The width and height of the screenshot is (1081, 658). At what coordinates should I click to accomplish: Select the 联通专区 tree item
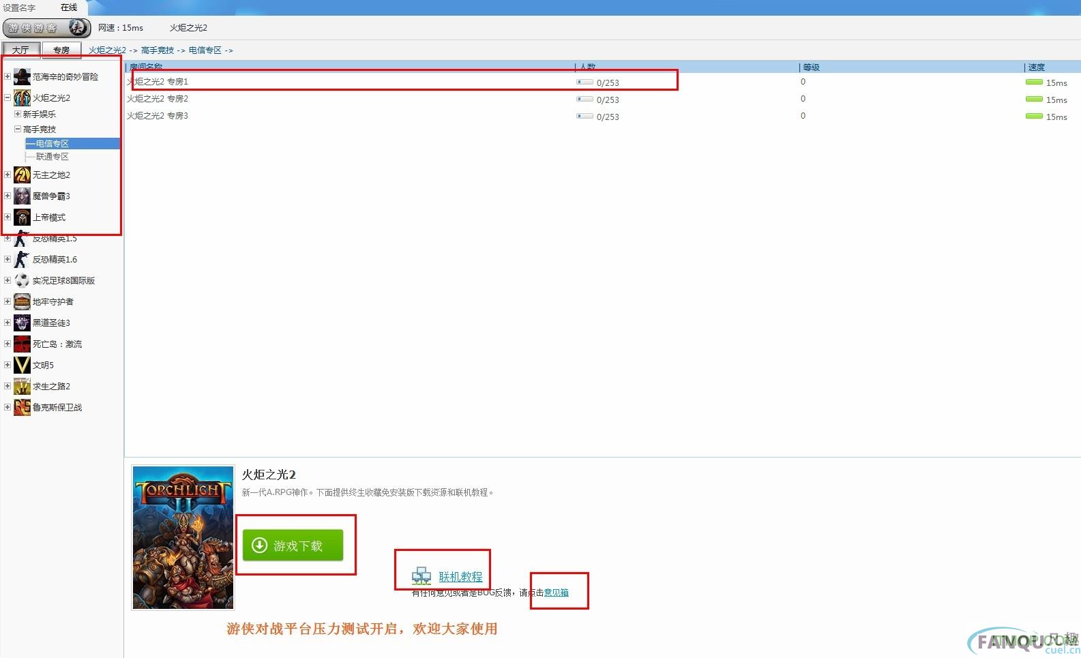[x=53, y=157]
